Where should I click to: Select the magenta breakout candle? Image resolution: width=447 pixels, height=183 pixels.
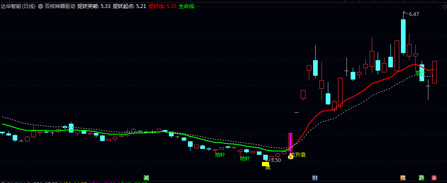point(291,142)
